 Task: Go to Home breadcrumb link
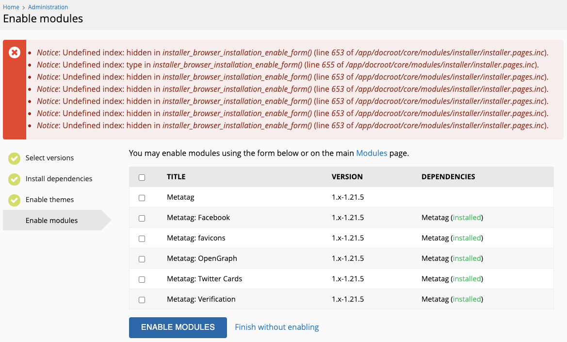pos(11,7)
